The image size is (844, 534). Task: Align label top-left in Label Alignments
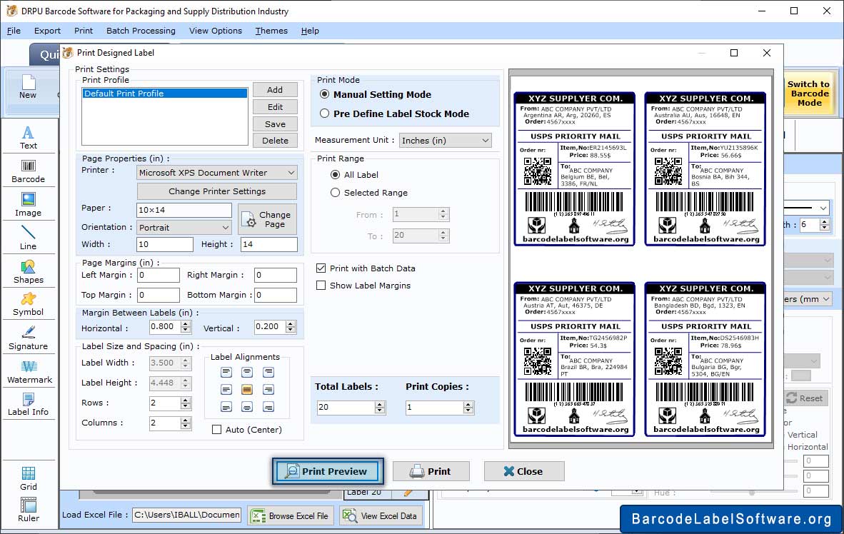(x=226, y=372)
